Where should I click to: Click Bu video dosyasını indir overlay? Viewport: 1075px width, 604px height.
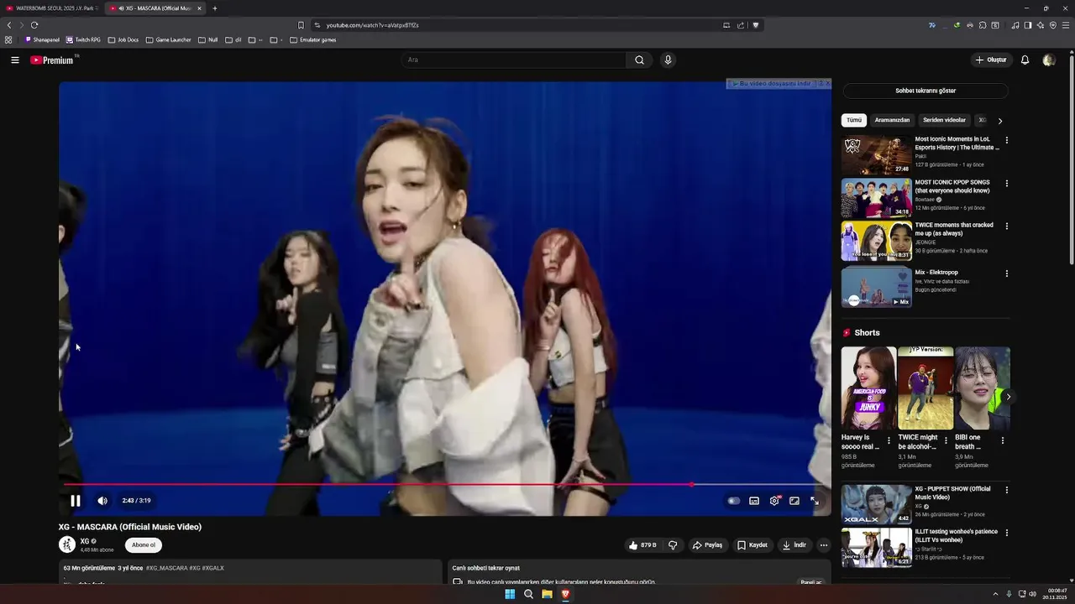tap(771, 84)
